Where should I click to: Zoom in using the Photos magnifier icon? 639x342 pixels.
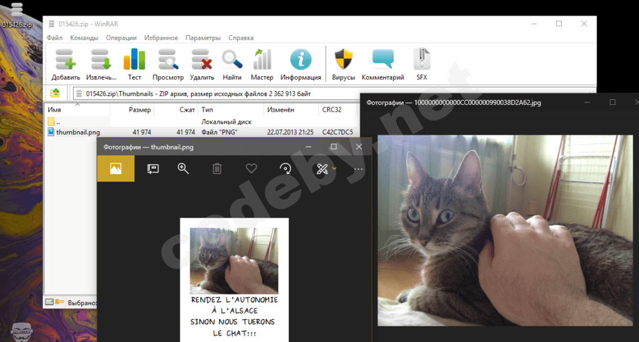click(183, 169)
